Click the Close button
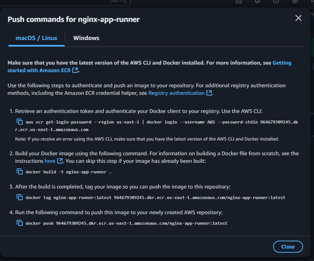Viewport: 314px width, 261px height. pos(288,247)
